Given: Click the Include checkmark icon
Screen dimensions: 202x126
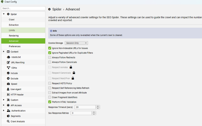Looking at the screenshot, I should tap(9, 73).
